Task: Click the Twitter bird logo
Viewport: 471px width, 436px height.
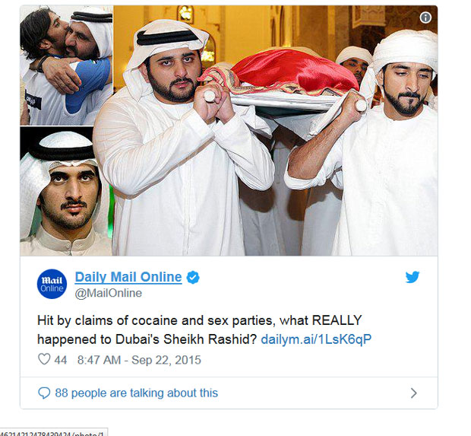Action: [x=412, y=277]
